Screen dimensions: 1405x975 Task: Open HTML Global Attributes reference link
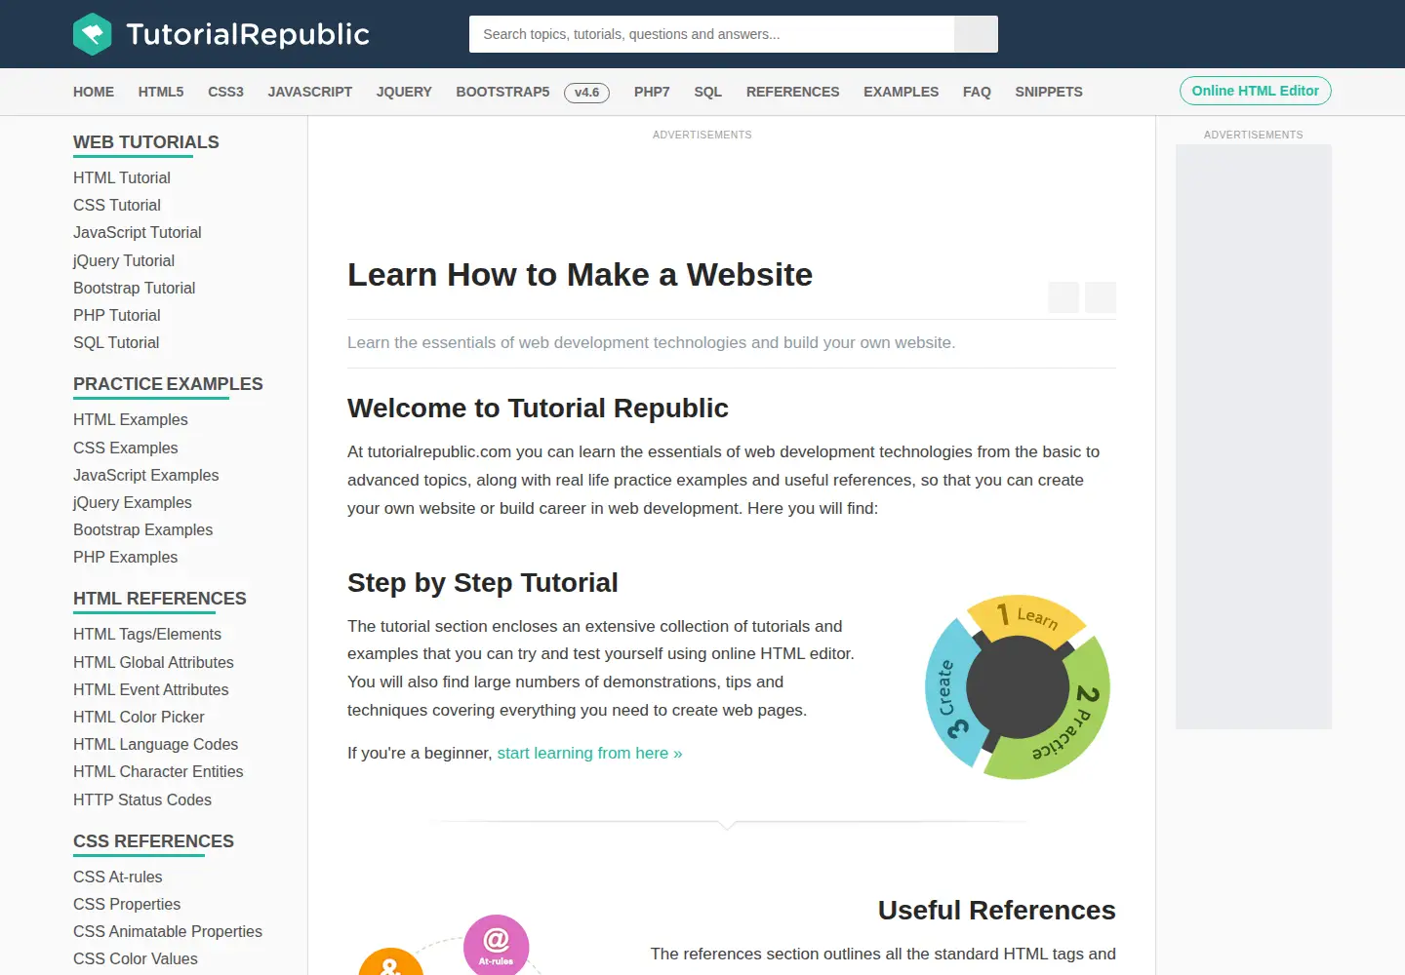154,662
